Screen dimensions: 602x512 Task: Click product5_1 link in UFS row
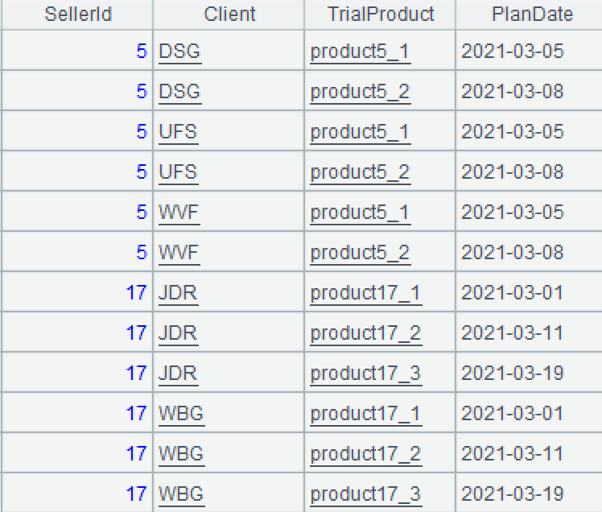tap(360, 132)
